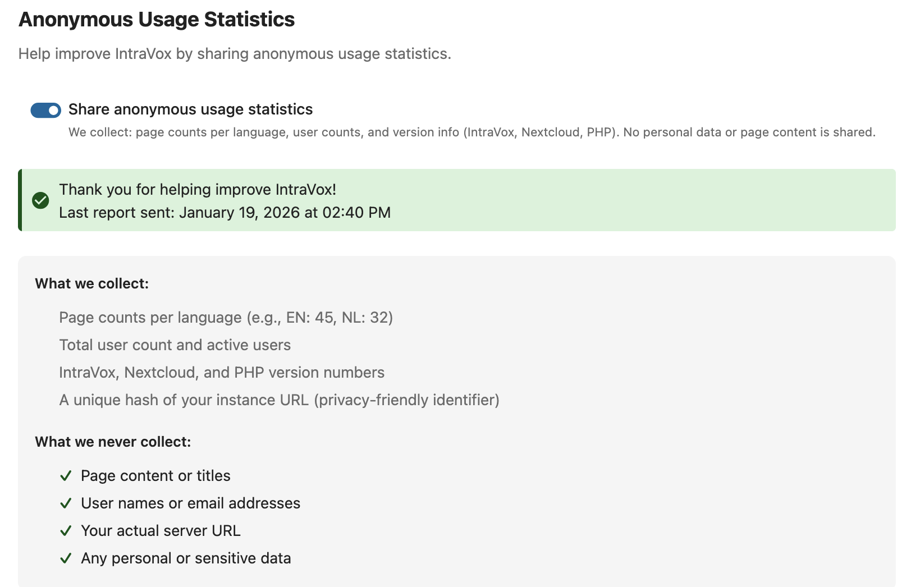Click 'Thank you for helping improve IntraVox!' message
This screenshot has height=587, width=897.
[198, 190]
